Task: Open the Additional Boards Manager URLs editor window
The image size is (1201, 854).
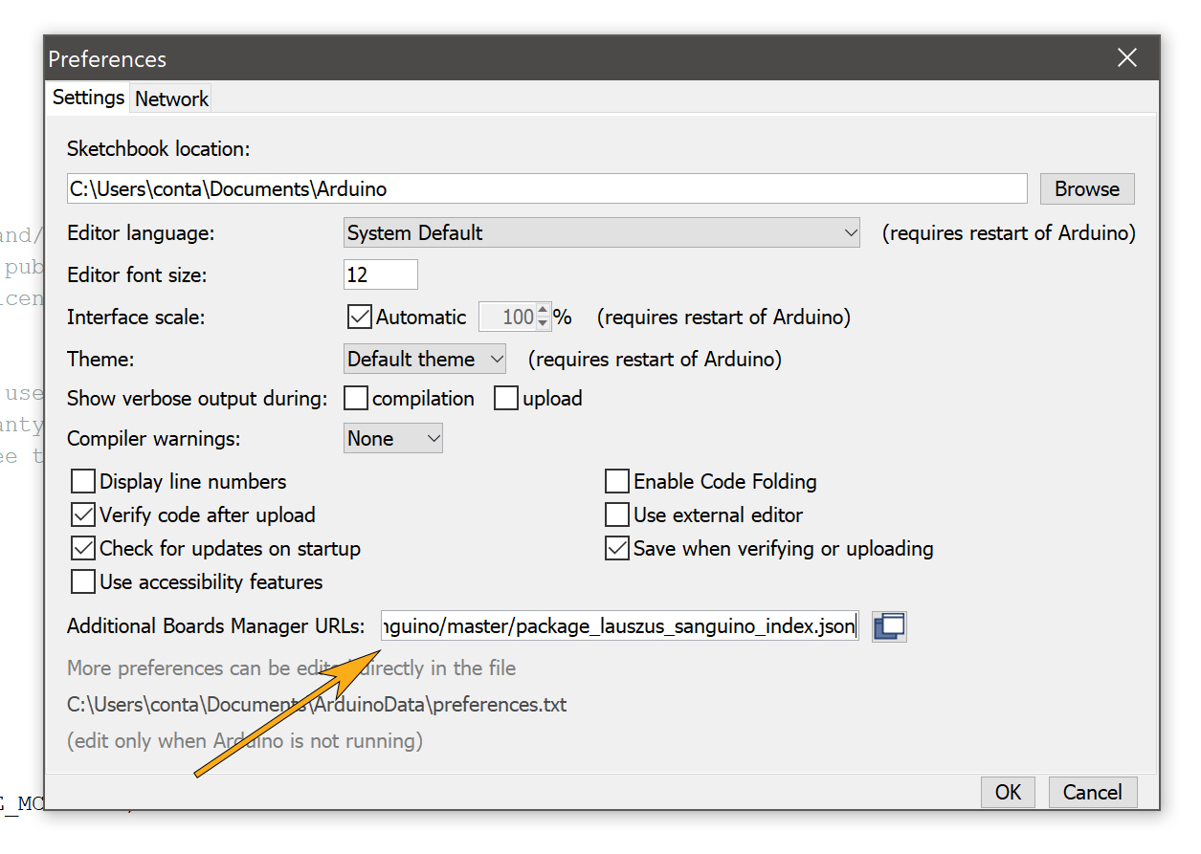Action: [x=889, y=625]
